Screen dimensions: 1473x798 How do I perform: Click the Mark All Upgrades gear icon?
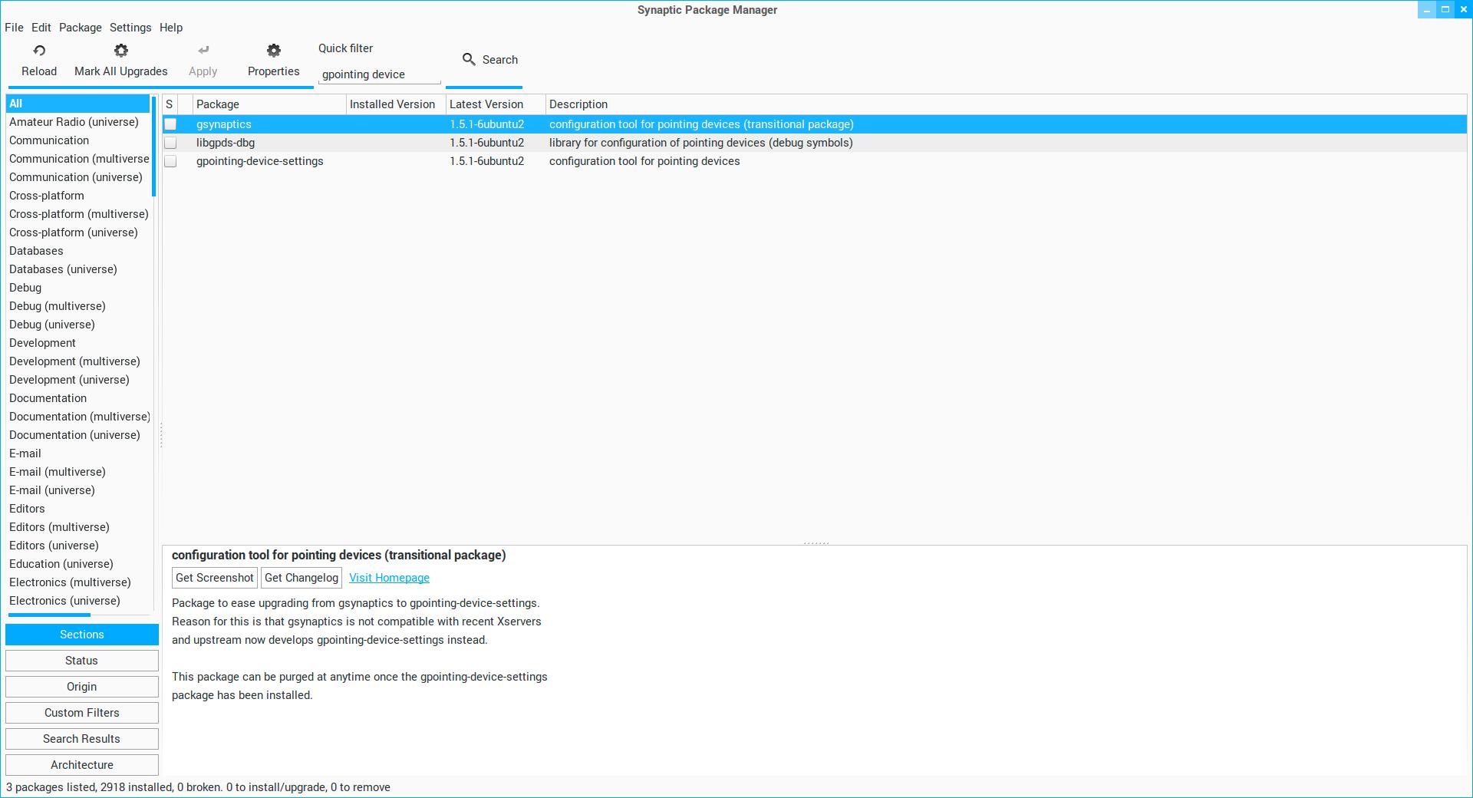(121, 51)
